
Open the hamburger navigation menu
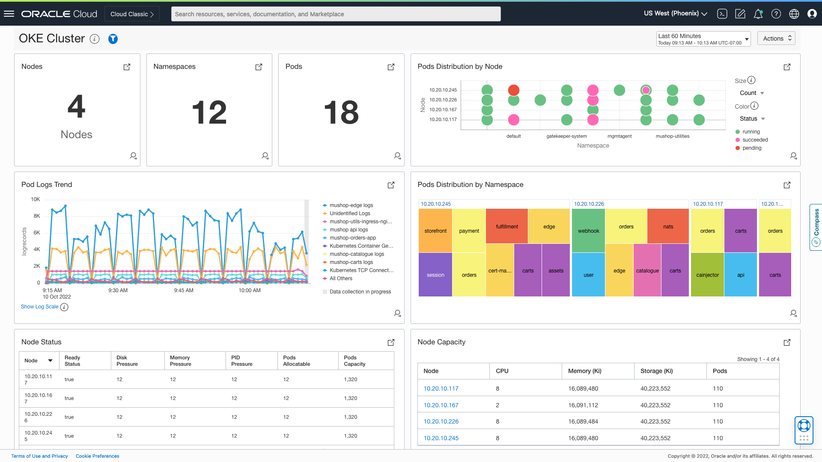pos(9,14)
